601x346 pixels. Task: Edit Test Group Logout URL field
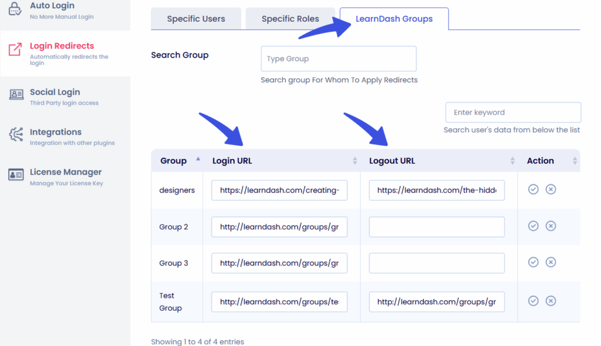(437, 302)
